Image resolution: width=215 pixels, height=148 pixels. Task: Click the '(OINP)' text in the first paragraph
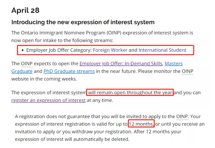click(114, 33)
